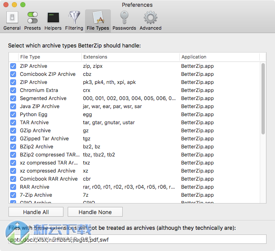Click the Handle None button
The image size is (275, 251).
[x=95, y=212]
